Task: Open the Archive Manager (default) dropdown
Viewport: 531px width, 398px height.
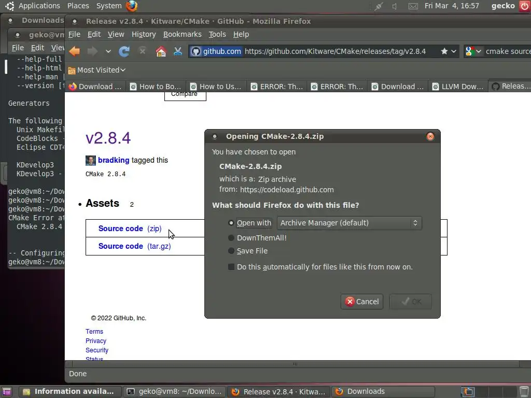Action: [349, 223]
